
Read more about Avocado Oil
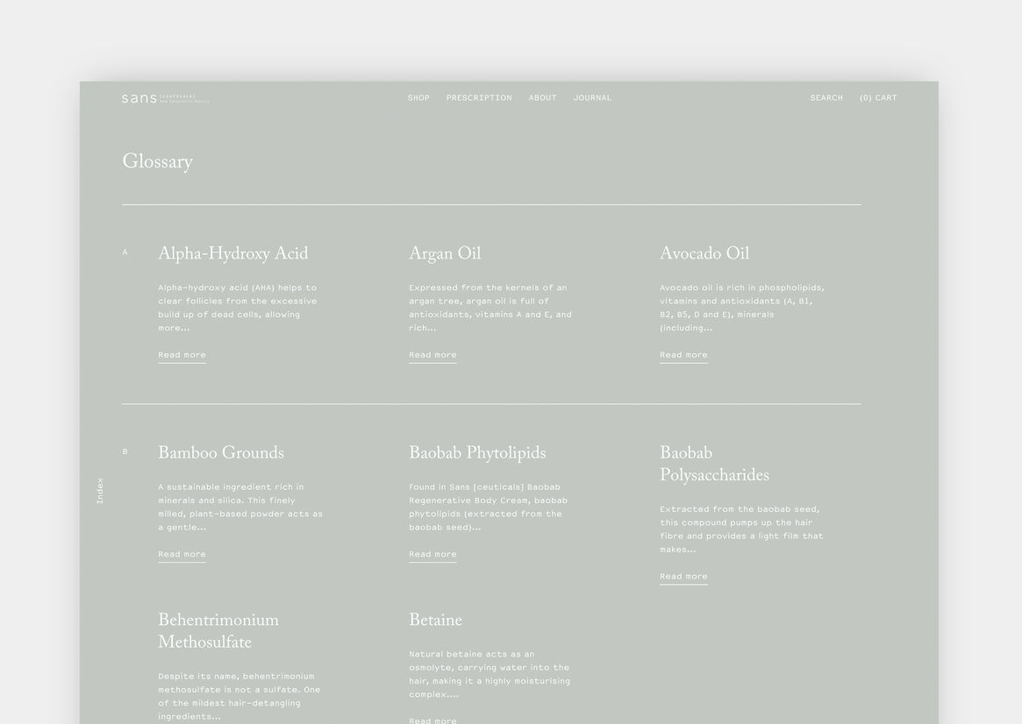click(683, 355)
